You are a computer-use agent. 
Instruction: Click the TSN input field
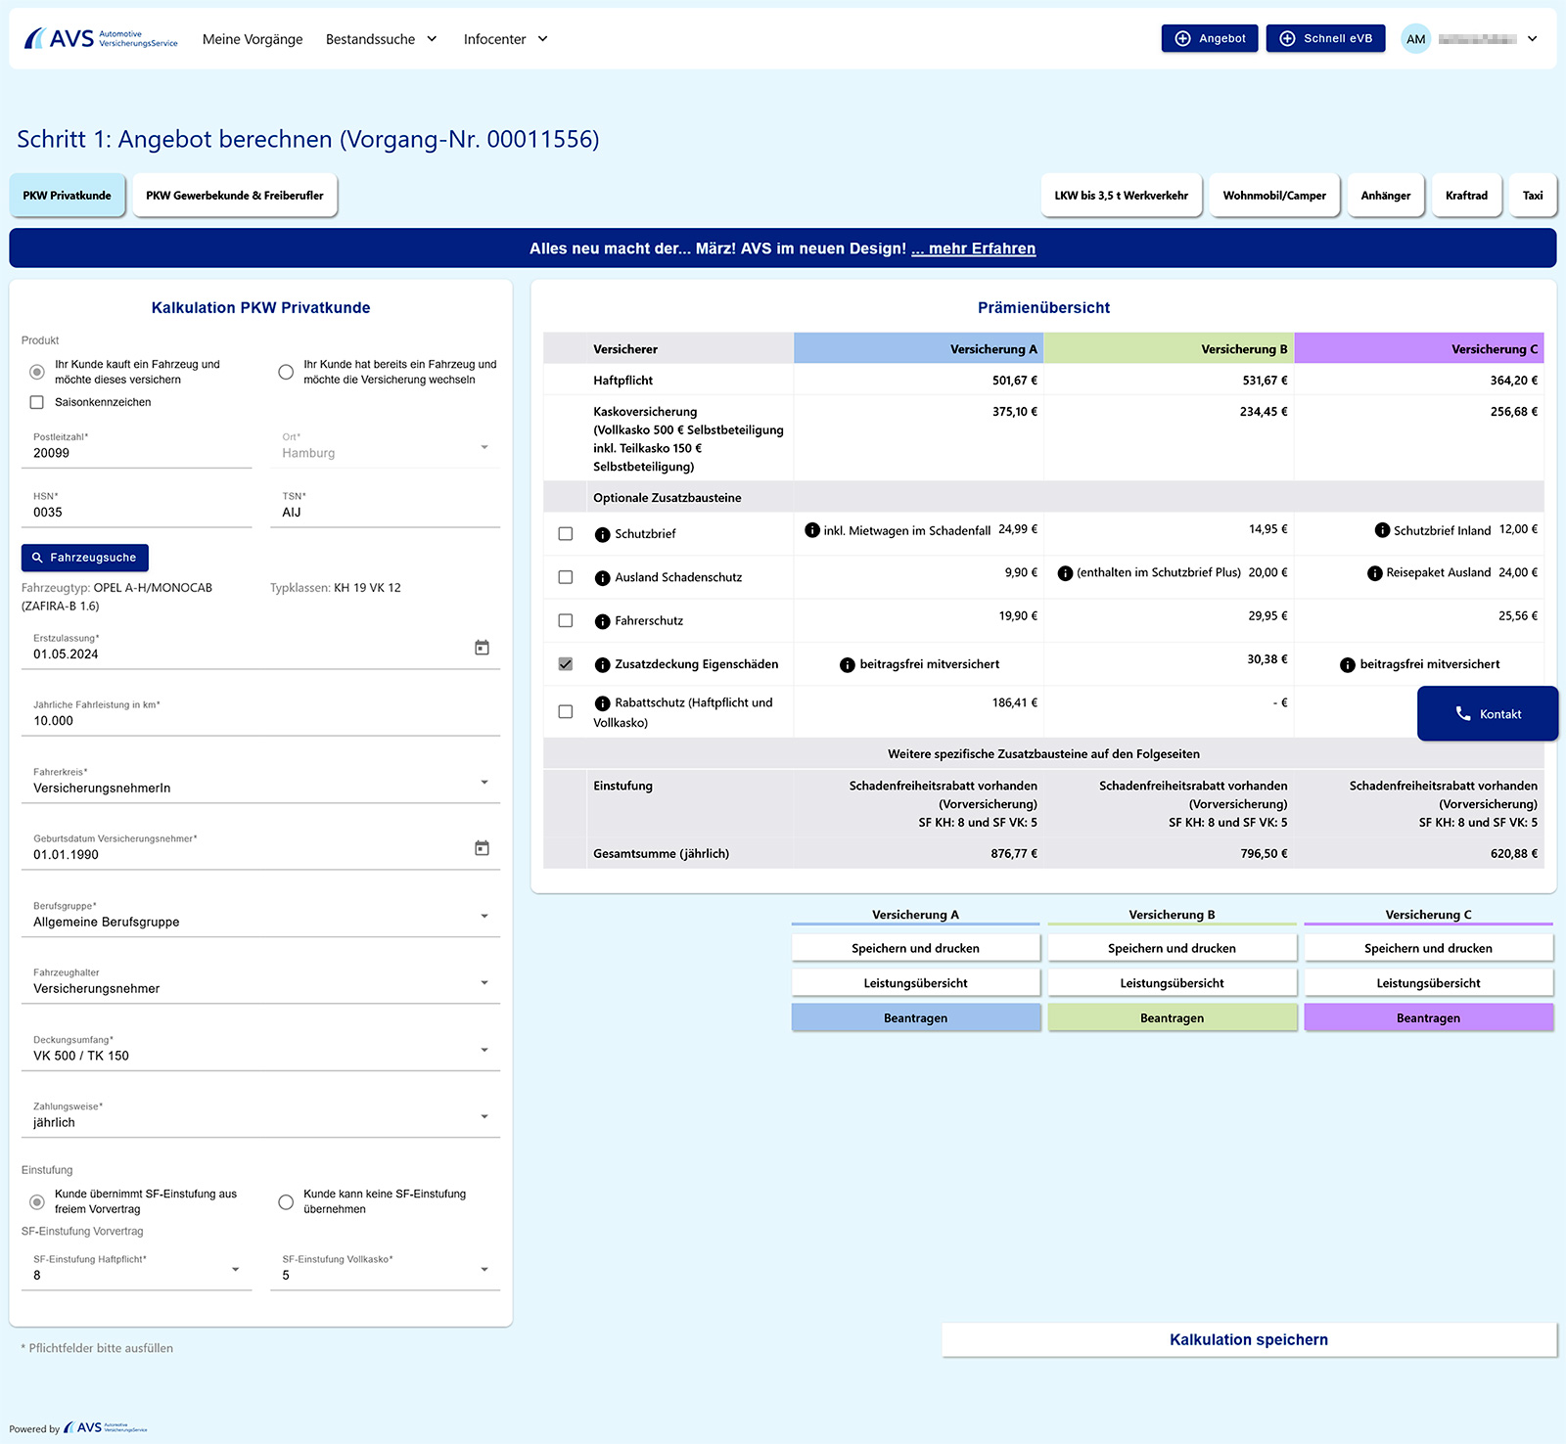point(386,508)
